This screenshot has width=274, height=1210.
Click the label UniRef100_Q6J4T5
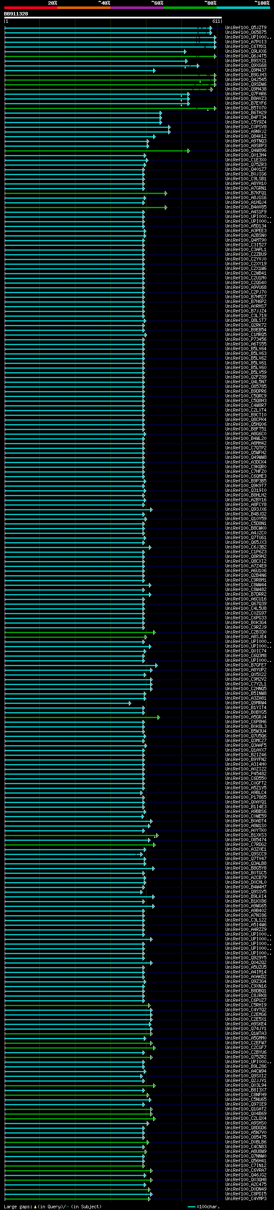point(246,56)
